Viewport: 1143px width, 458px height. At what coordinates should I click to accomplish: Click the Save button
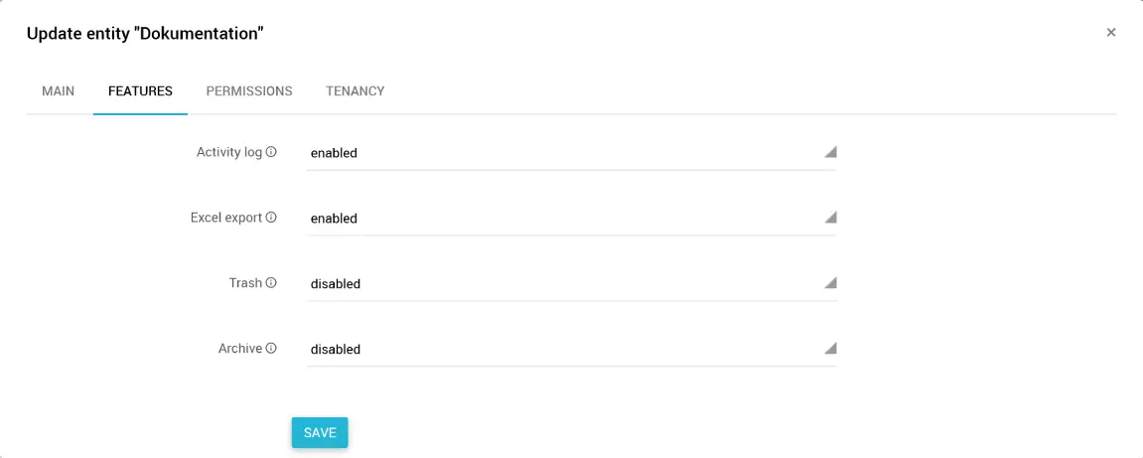320,433
